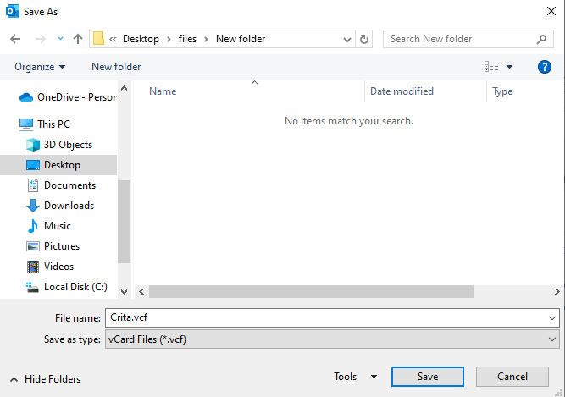Open Help with the question mark icon
This screenshot has height=397, width=565.
point(545,67)
